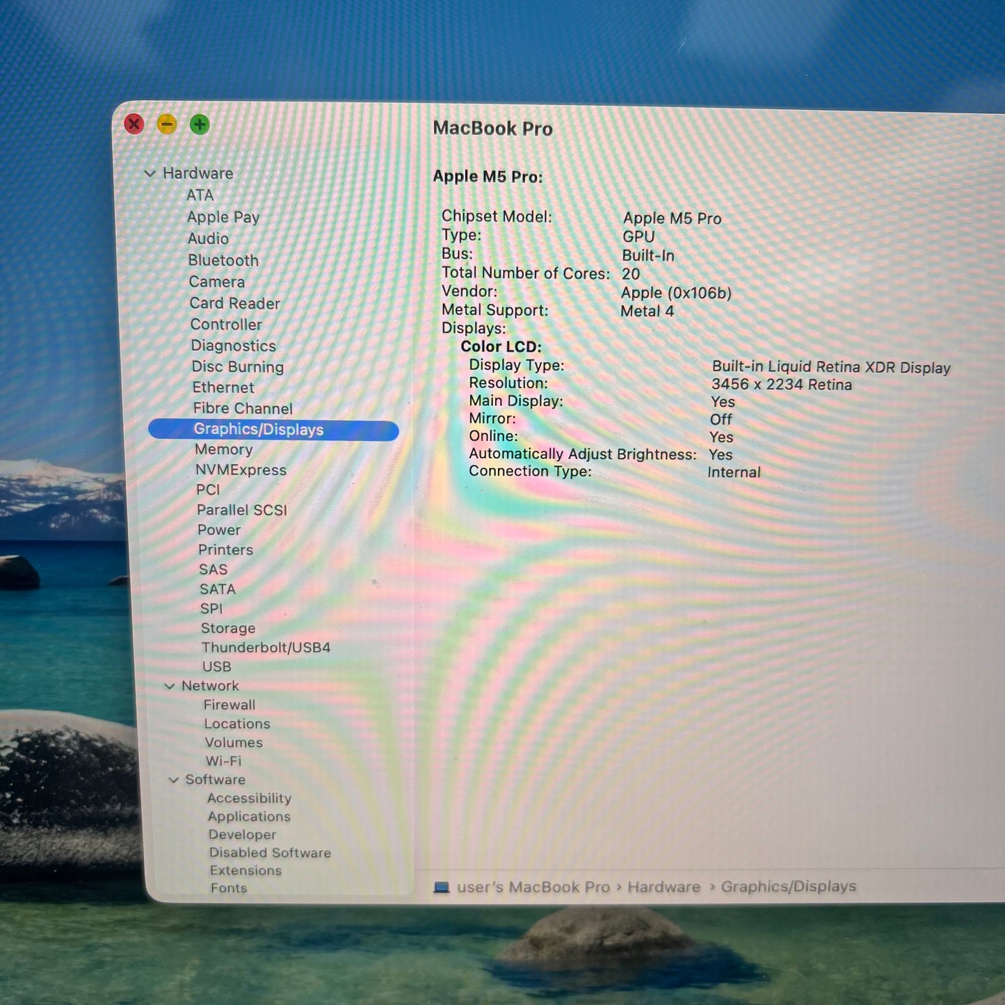Select the Network category label

(x=210, y=686)
